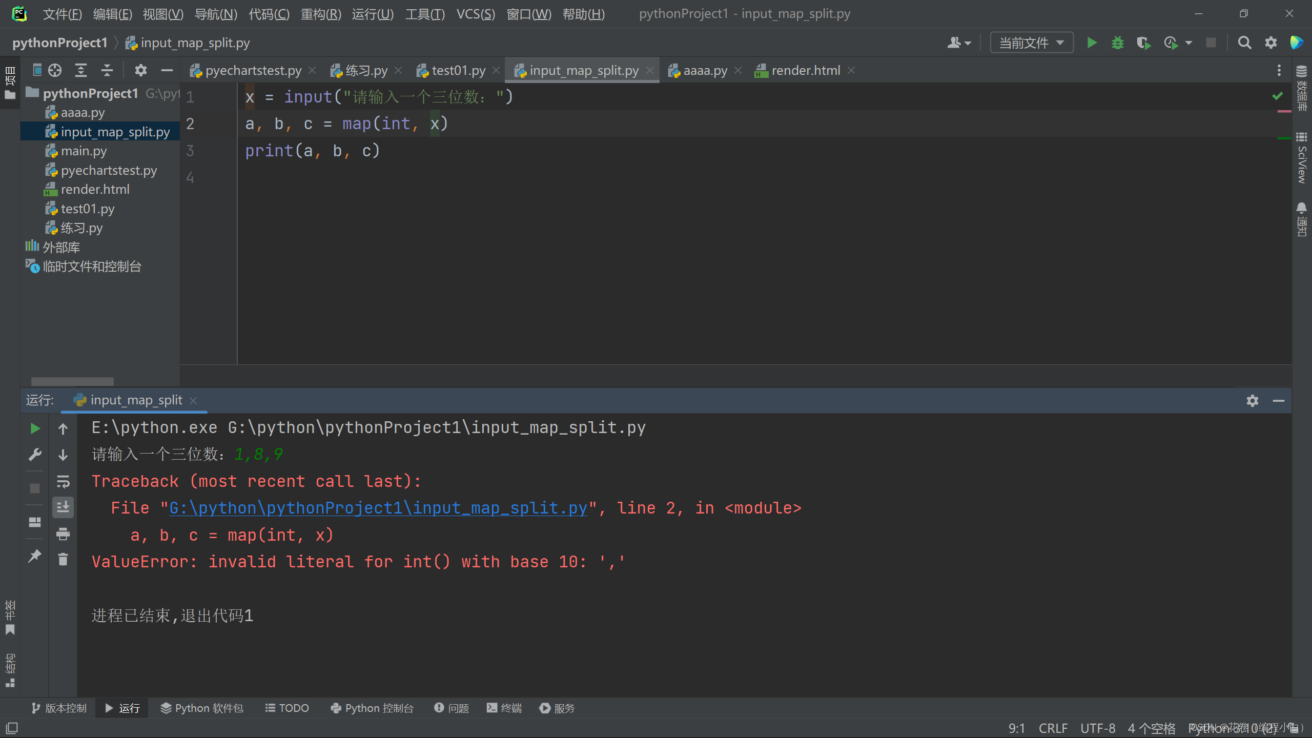This screenshot has height=738, width=1312.
Task: Click the green Run button in top toolbar
Action: pos(1092,43)
